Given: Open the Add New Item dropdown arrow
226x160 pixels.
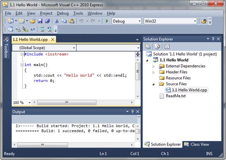Looking at the screenshot, I should (x=27, y=21).
